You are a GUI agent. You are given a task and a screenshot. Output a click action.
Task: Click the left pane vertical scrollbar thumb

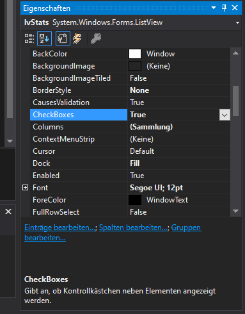[10, 59]
